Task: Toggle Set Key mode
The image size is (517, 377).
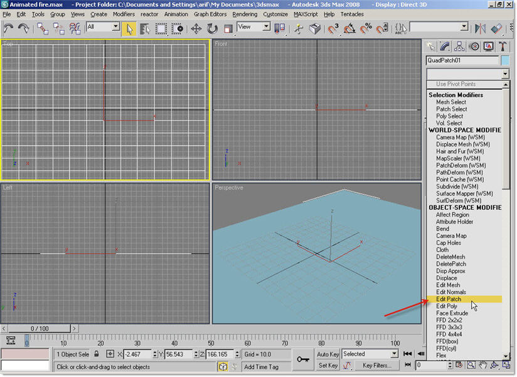Action: [x=328, y=365]
